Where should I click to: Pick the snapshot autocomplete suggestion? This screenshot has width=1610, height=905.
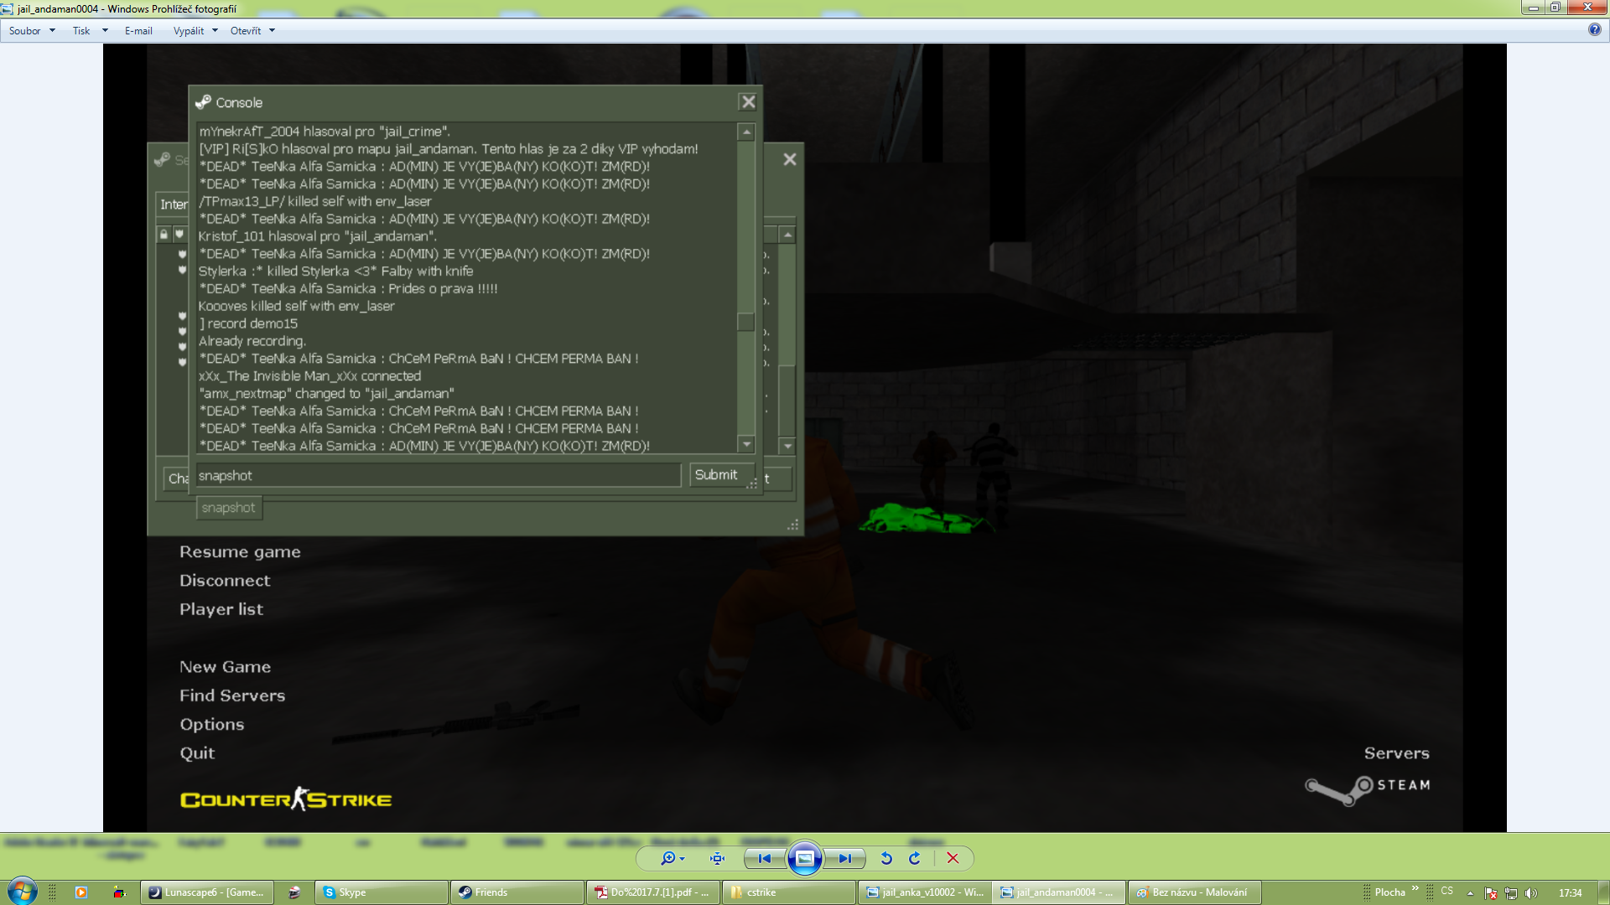tap(228, 508)
